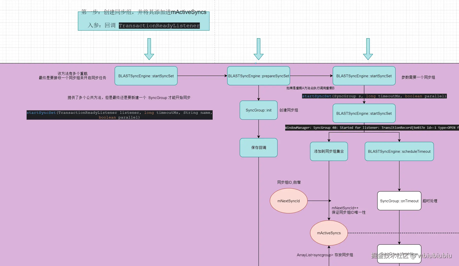The height and width of the screenshot is (266, 459).
Task: Select the middle teal down arrow
Action: [258, 49]
